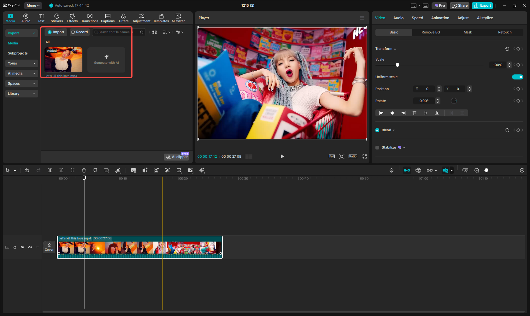Delete the selected clip using trash icon

tap(84, 170)
